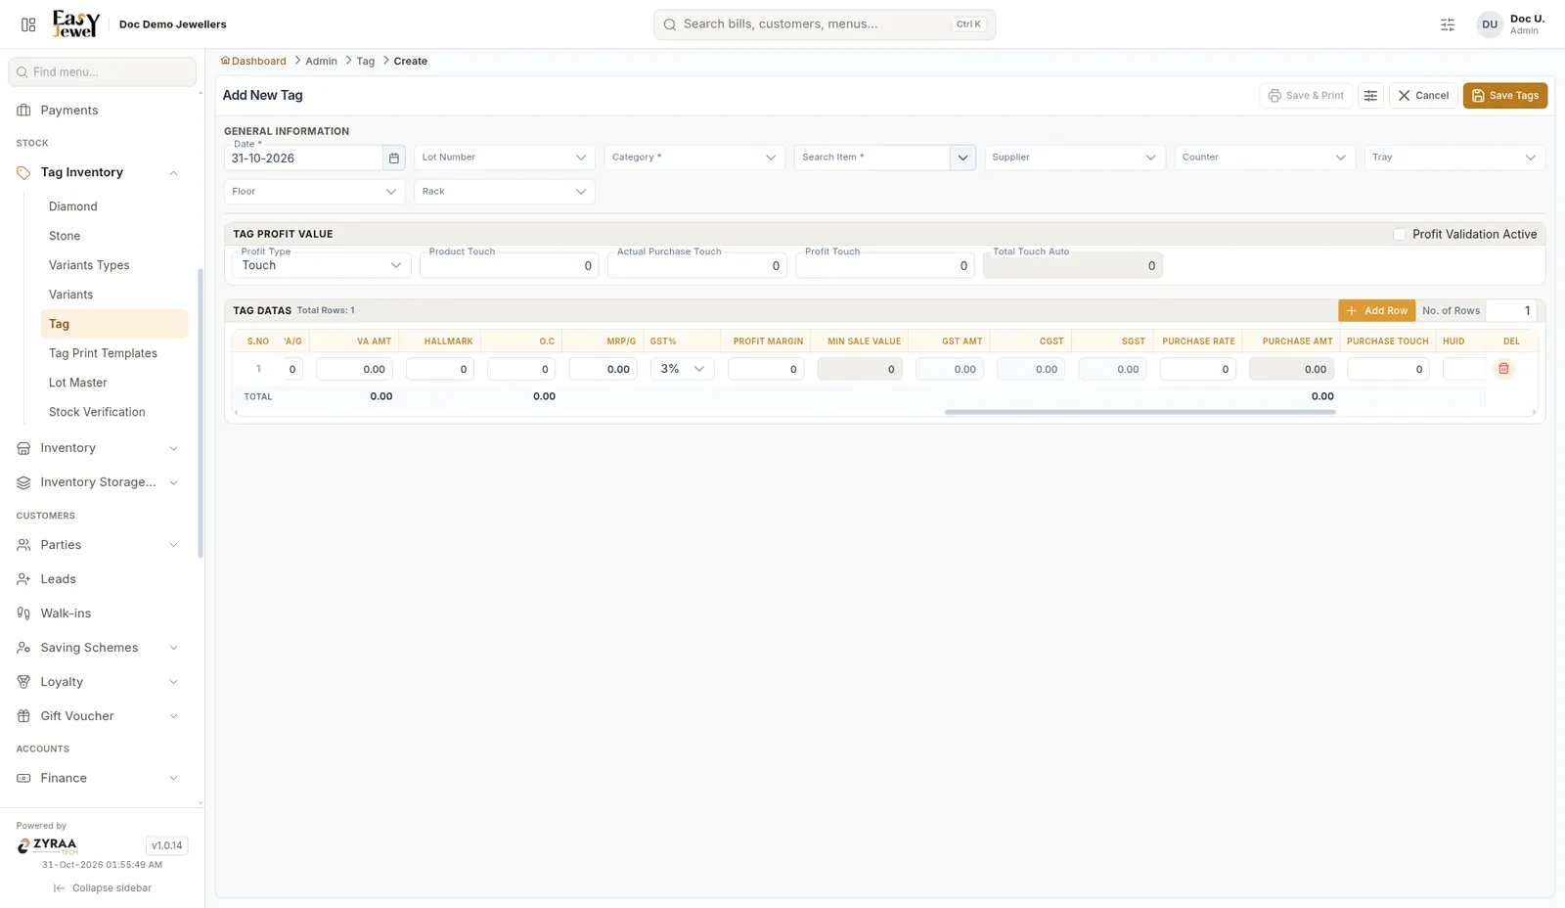1565x908 pixels.
Task: Delete row 1 with the trash icon
Action: coord(1503,369)
